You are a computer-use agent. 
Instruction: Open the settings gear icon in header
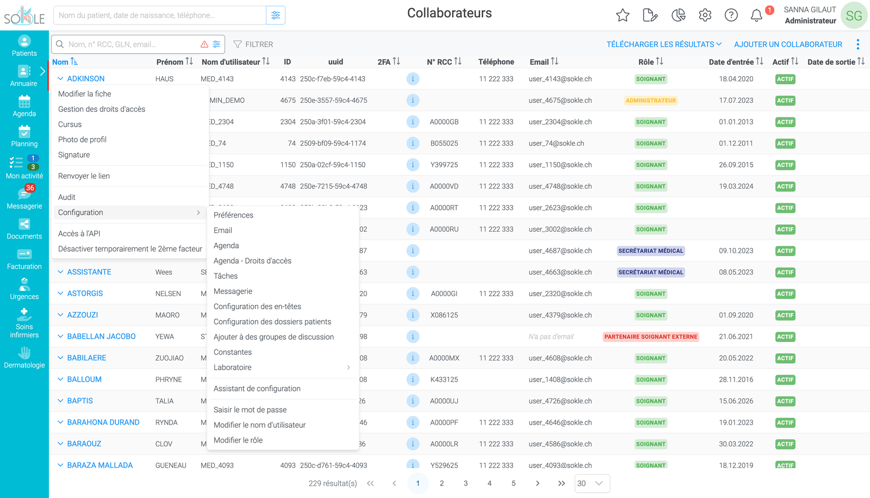pyautogui.click(x=705, y=15)
